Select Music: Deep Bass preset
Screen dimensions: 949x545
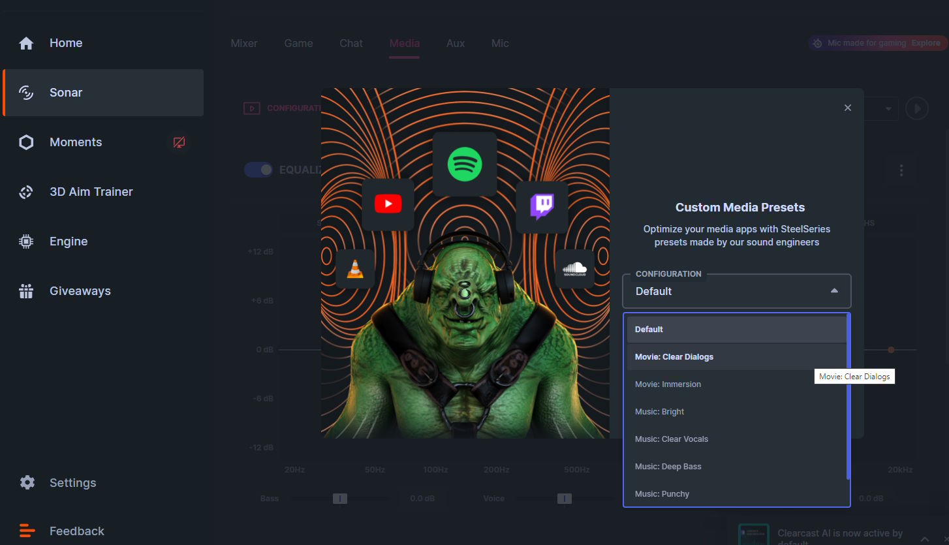pos(737,467)
